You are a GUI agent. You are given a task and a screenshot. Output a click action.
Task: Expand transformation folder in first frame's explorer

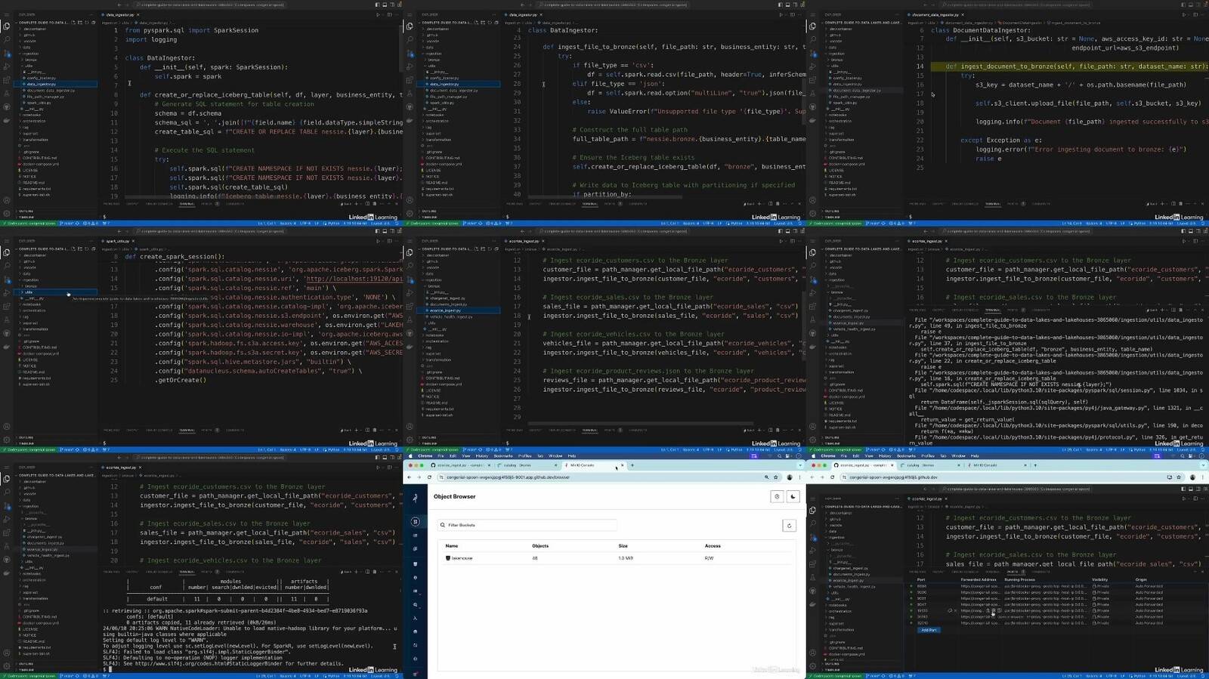[x=36, y=140]
